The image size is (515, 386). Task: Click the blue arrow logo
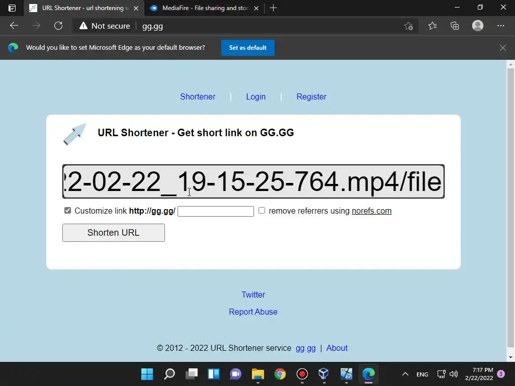tap(75, 134)
